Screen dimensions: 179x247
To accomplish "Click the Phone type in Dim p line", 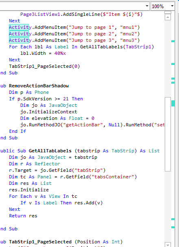I will tap(41, 92).
